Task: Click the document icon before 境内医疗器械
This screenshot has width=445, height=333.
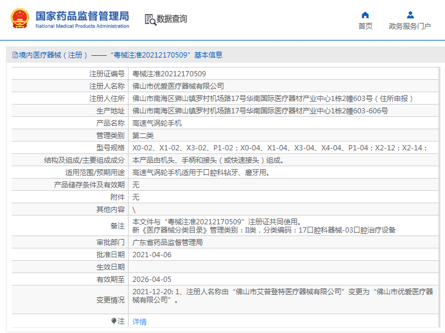Action: 15,55
